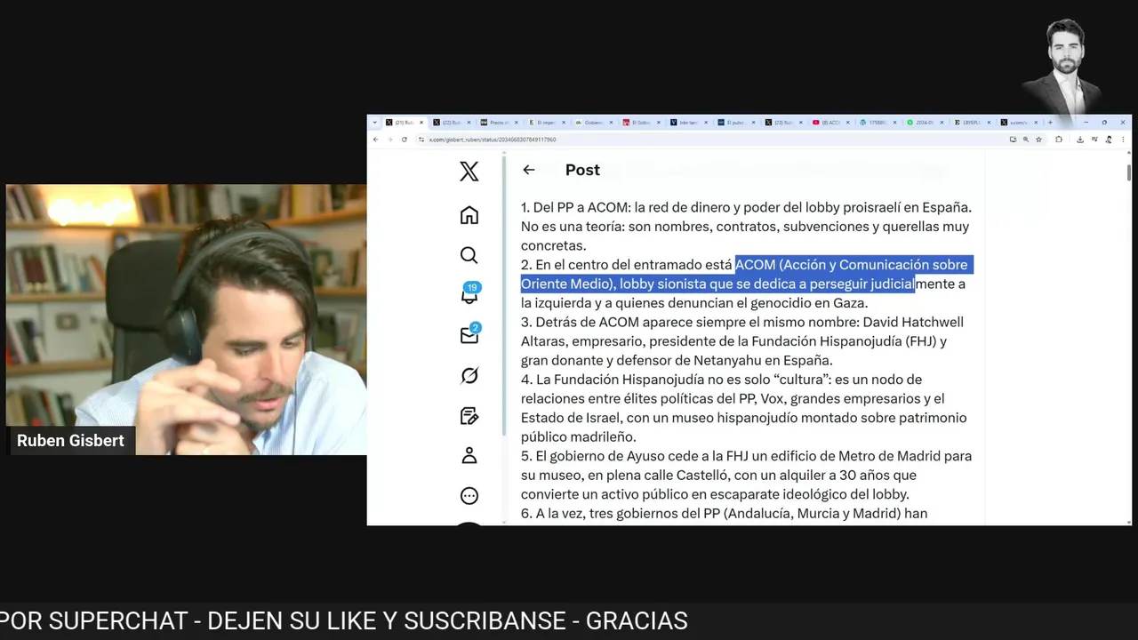The height and width of the screenshot is (640, 1138).
Task: Reload the page with refresh icon
Action: 405,140
